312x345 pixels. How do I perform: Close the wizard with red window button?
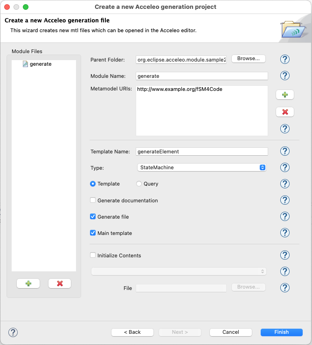(7, 7)
